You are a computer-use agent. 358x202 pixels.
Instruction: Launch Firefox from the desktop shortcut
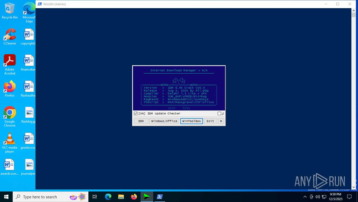10,89
